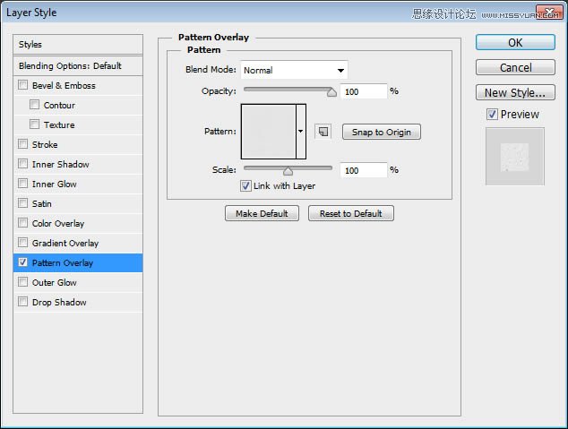The image size is (568, 429).
Task: Enable the Contour checkbox
Action: (x=34, y=105)
